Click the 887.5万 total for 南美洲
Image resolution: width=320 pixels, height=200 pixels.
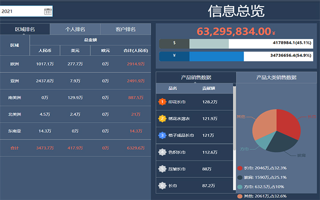136,97
